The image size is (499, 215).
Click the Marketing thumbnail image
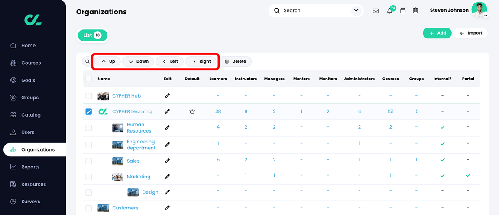click(118, 177)
